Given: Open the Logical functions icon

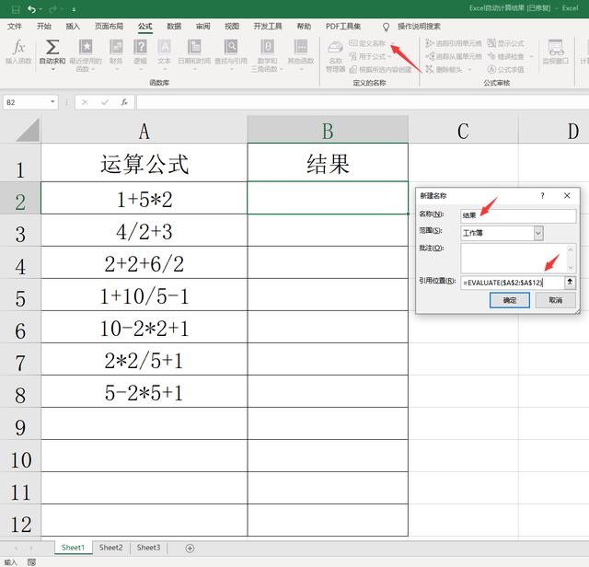Looking at the screenshot, I should tap(140, 47).
